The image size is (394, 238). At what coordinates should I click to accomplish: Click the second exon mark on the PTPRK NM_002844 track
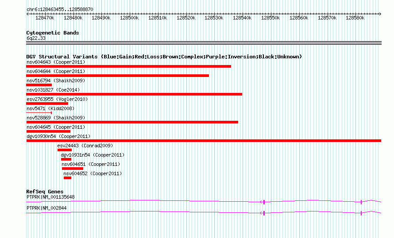361,213
